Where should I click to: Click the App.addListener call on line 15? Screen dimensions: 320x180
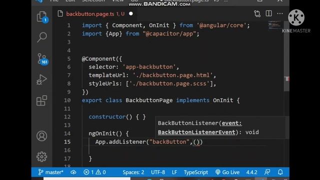tap(120, 142)
